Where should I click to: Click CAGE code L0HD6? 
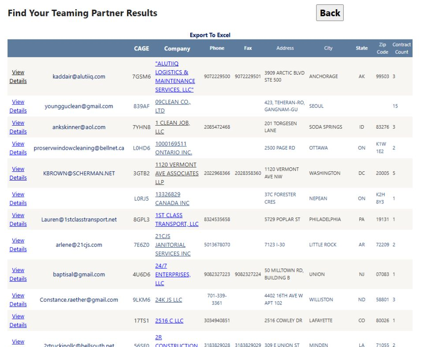141,148
